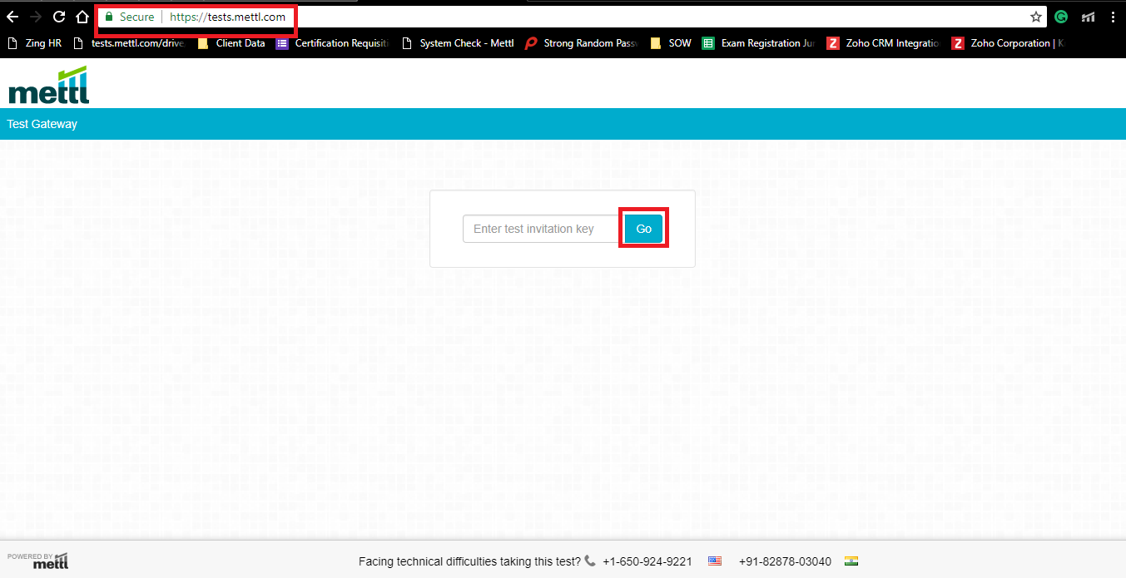
Task: Click the Go button
Action: coord(643,229)
